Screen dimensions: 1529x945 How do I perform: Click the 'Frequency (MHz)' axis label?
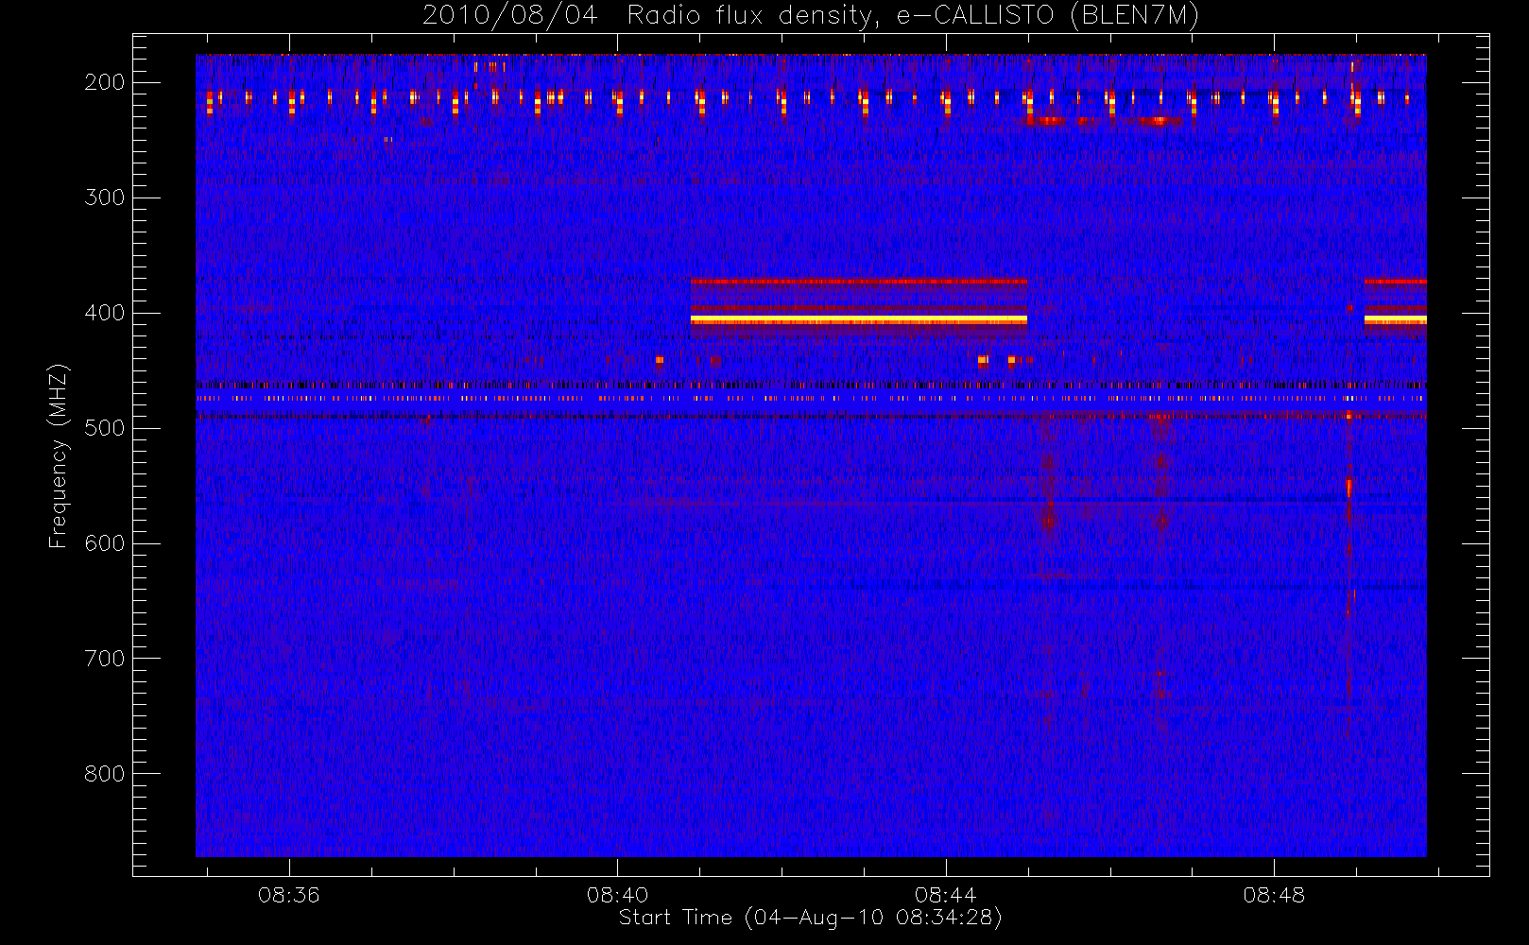pyautogui.click(x=59, y=455)
